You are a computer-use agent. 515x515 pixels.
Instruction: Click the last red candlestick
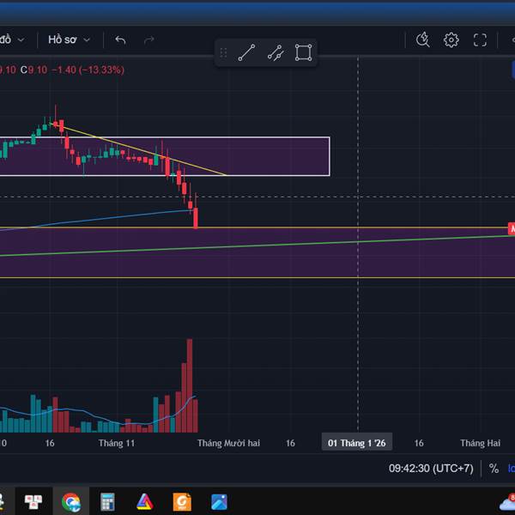(x=196, y=217)
